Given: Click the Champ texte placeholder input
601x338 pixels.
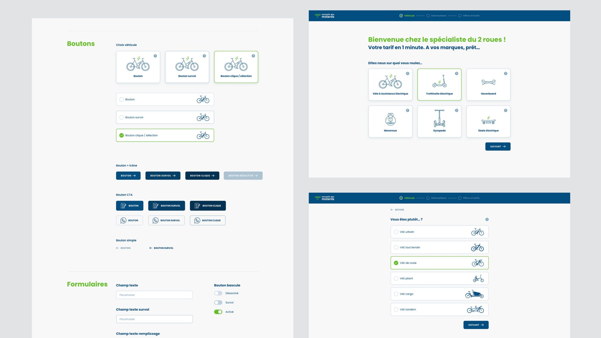Looking at the screenshot, I should 154,295.
